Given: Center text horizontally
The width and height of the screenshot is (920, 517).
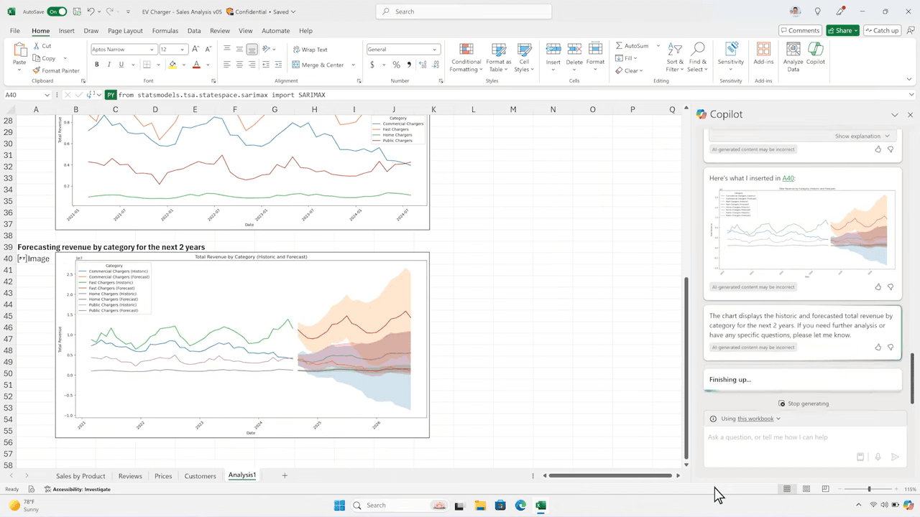Looking at the screenshot, I should [x=239, y=65].
